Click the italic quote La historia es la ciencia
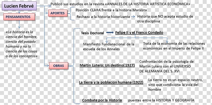 [x=21, y=44]
